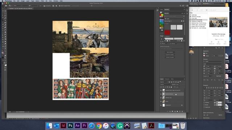Screen dimensions: 232x130
Task: Click the foreground color swatch in toolbar
Action: click(x=5, y=64)
